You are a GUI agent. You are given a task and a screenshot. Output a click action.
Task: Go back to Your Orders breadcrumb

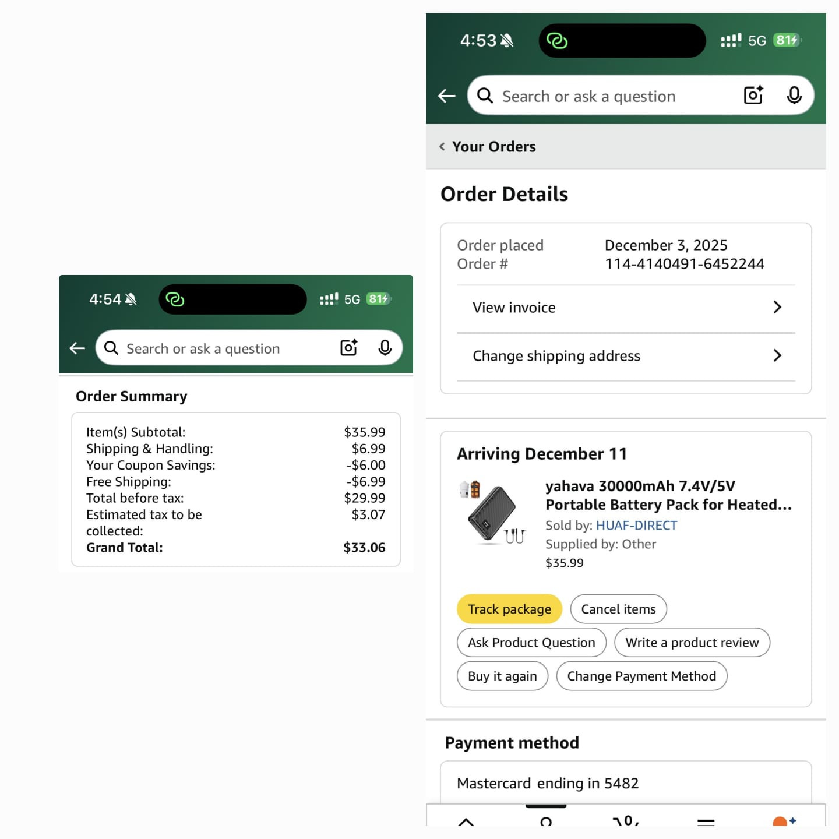tap(488, 147)
